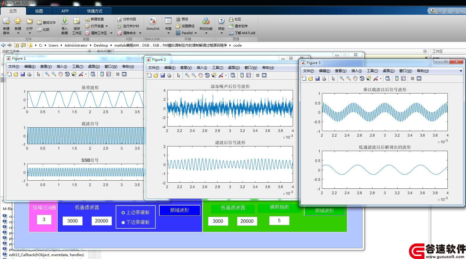The height and width of the screenshot is (259, 466).
Task: Select 上边带调制 radio button
Action: tap(123, 213)
